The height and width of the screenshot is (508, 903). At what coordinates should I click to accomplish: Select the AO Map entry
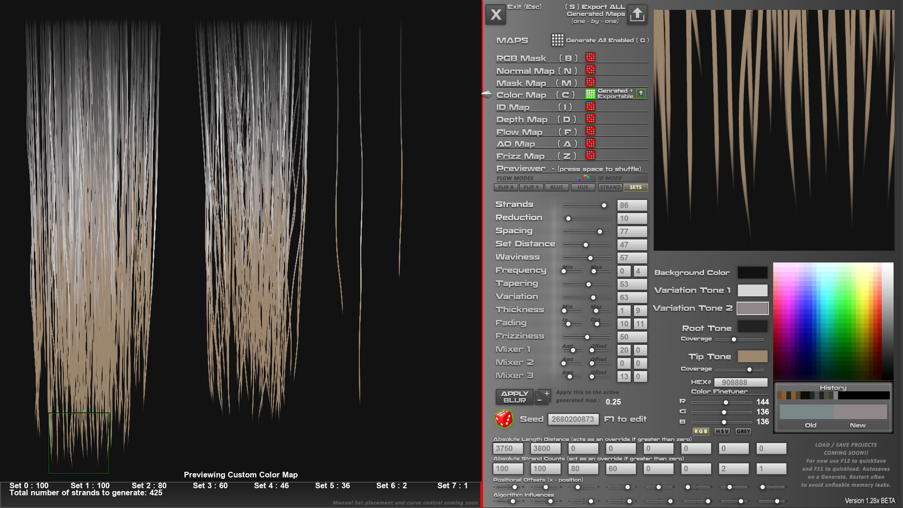537,144
